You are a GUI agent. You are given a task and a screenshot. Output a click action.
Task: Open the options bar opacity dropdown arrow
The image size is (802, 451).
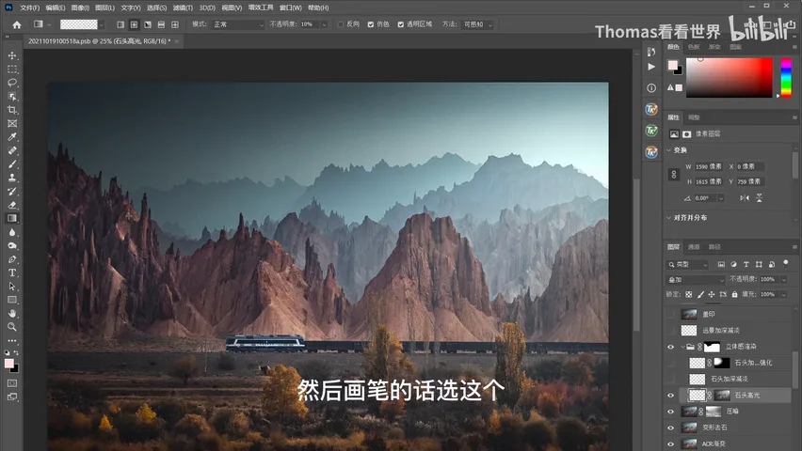click(324, 24)
